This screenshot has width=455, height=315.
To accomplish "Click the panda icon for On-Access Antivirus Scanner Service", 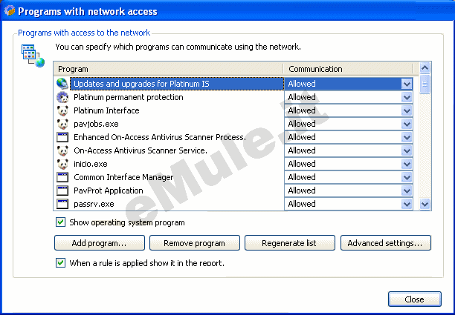I will (62, 150).
